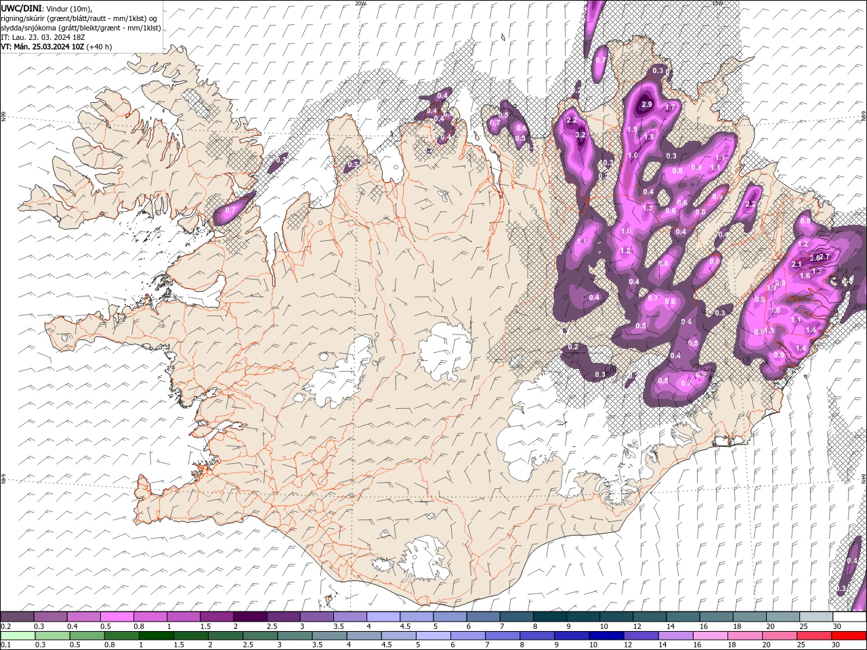Viewport: 867px width, 650px height.
Task: Pick the bright pink 0.5 snow legend swatch
Action: (x=117, y=617)
